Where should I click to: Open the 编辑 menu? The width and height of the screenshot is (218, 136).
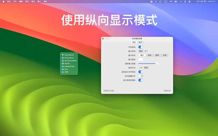click(x=21, y=2)
